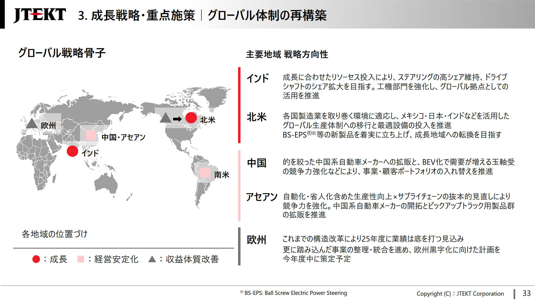Viewport: 535px width, 301px height.
Task: Click the red circle marker for North America
Action: pyautogui.click(x=191, y=118)
